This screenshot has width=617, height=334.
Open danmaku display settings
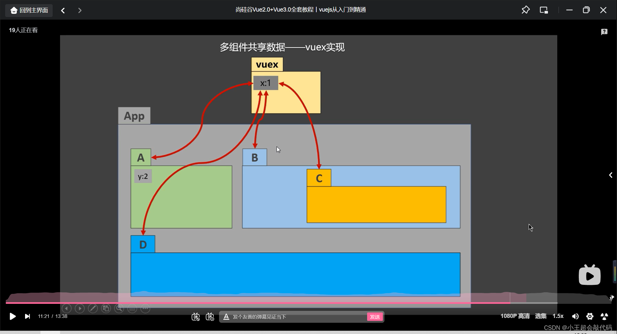point(210,317)
